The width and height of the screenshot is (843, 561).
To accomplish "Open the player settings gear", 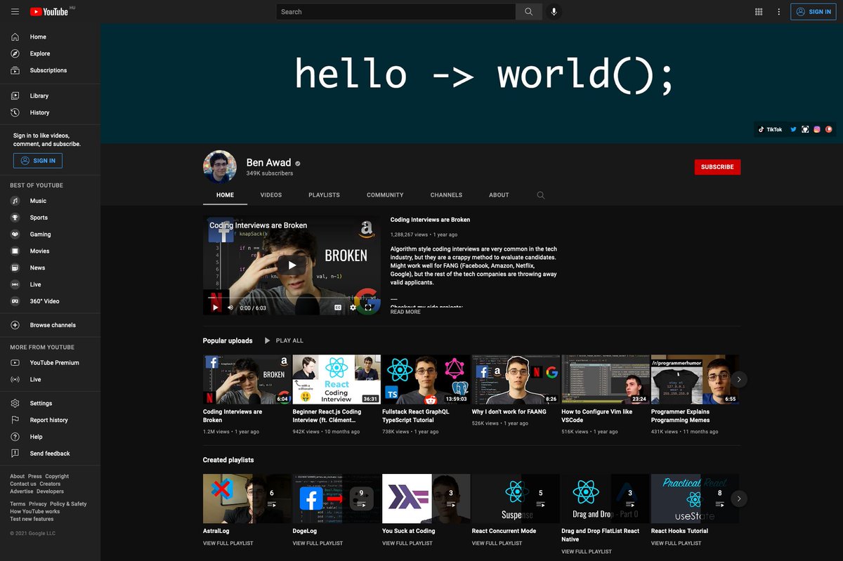I will [x=353, y=307].
